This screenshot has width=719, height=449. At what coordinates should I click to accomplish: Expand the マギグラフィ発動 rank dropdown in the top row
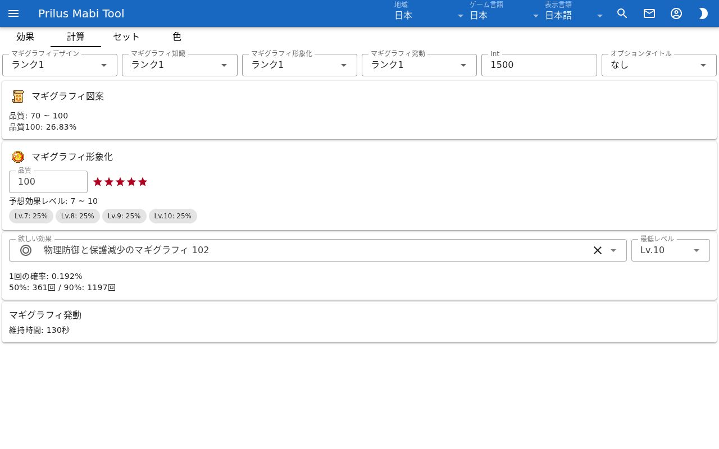[419, 65]
